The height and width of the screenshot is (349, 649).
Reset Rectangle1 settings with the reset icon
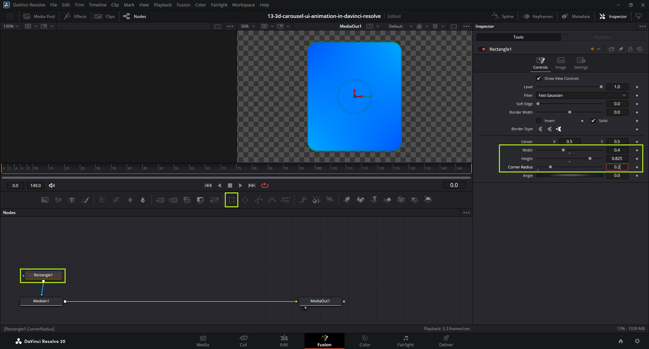640,49
